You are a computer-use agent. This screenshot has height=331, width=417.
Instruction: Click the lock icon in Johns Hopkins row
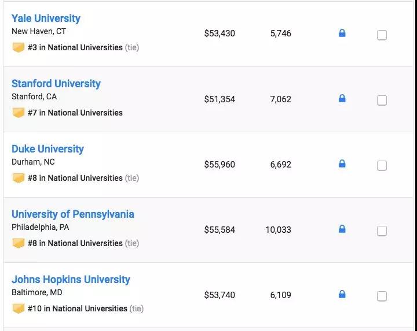point(342,295)
